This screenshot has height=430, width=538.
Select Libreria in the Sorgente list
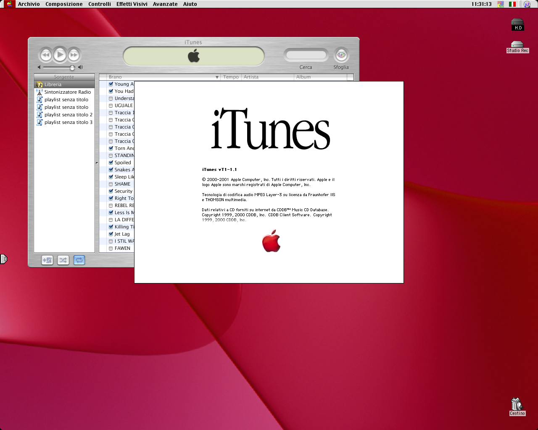pyautogui.click(x=64, y=84)
